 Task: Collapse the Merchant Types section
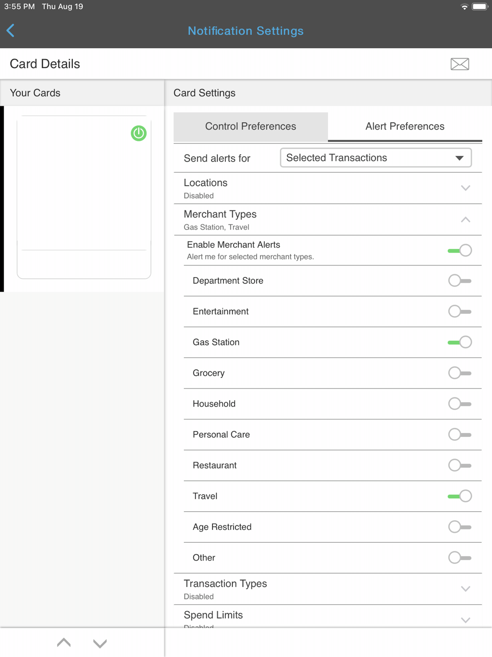465,220
